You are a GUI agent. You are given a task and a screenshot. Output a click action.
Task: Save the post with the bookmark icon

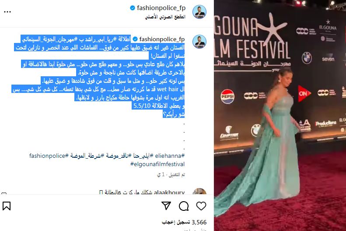(x=7, y=206)
